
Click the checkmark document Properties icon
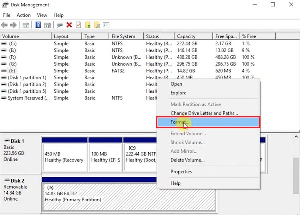(78, 25)
